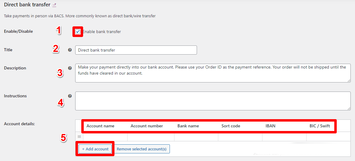Click the empty IBAN cell in the row
The height and width of the screenshot is (161, 355).
[284, 137]
